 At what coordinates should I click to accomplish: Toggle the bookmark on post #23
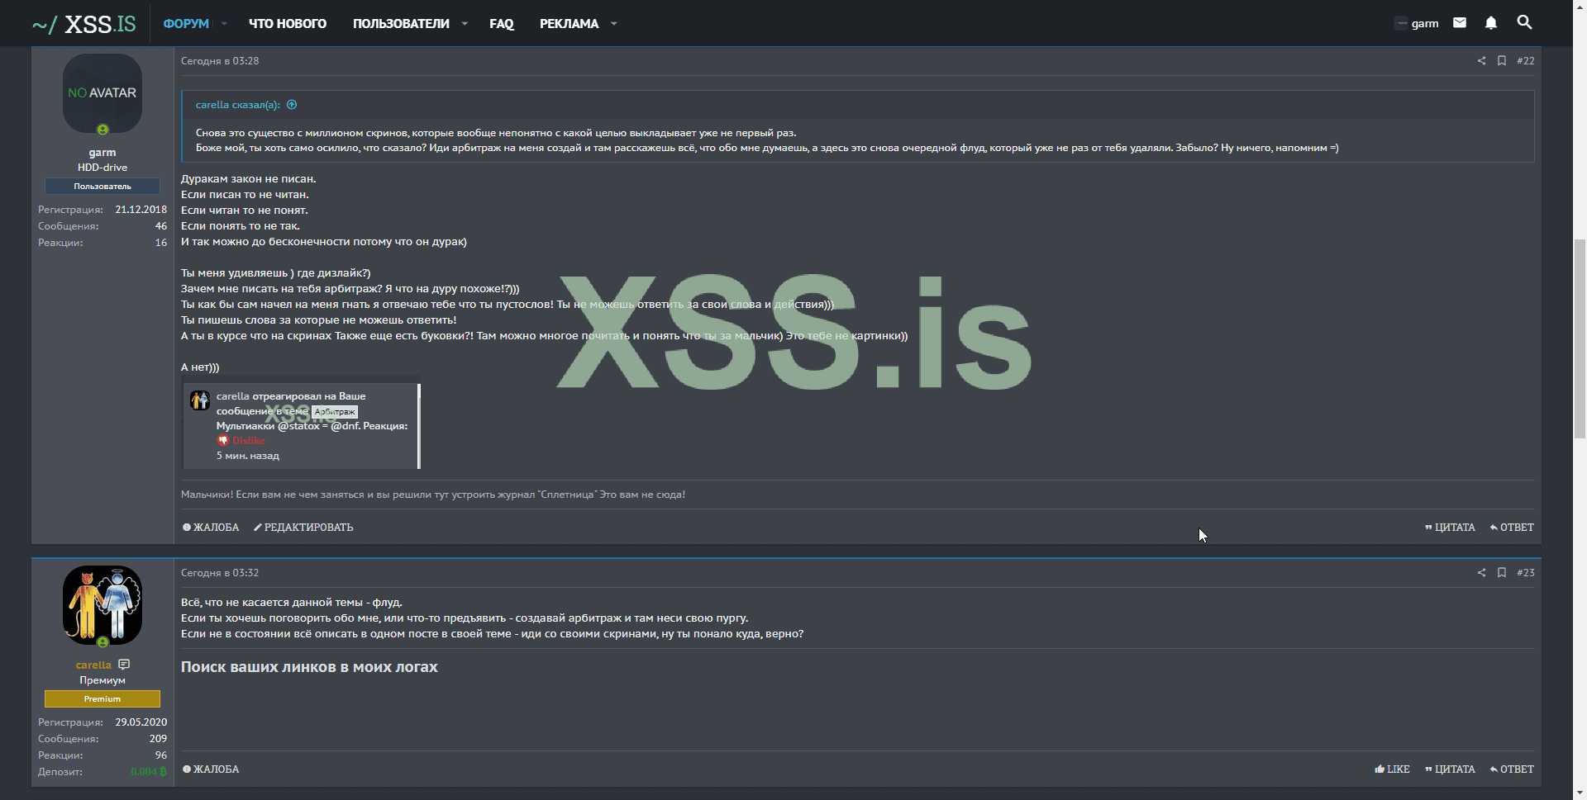coord(1502,573)
